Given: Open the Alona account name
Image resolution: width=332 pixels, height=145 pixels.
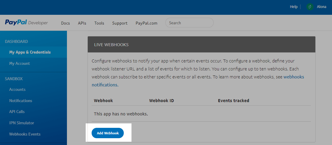Looking at the screenshot, I should tap(322, 7).
